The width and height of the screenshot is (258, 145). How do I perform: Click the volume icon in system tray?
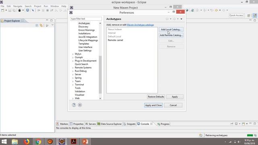pyautogui.click(x=239, y=142)
